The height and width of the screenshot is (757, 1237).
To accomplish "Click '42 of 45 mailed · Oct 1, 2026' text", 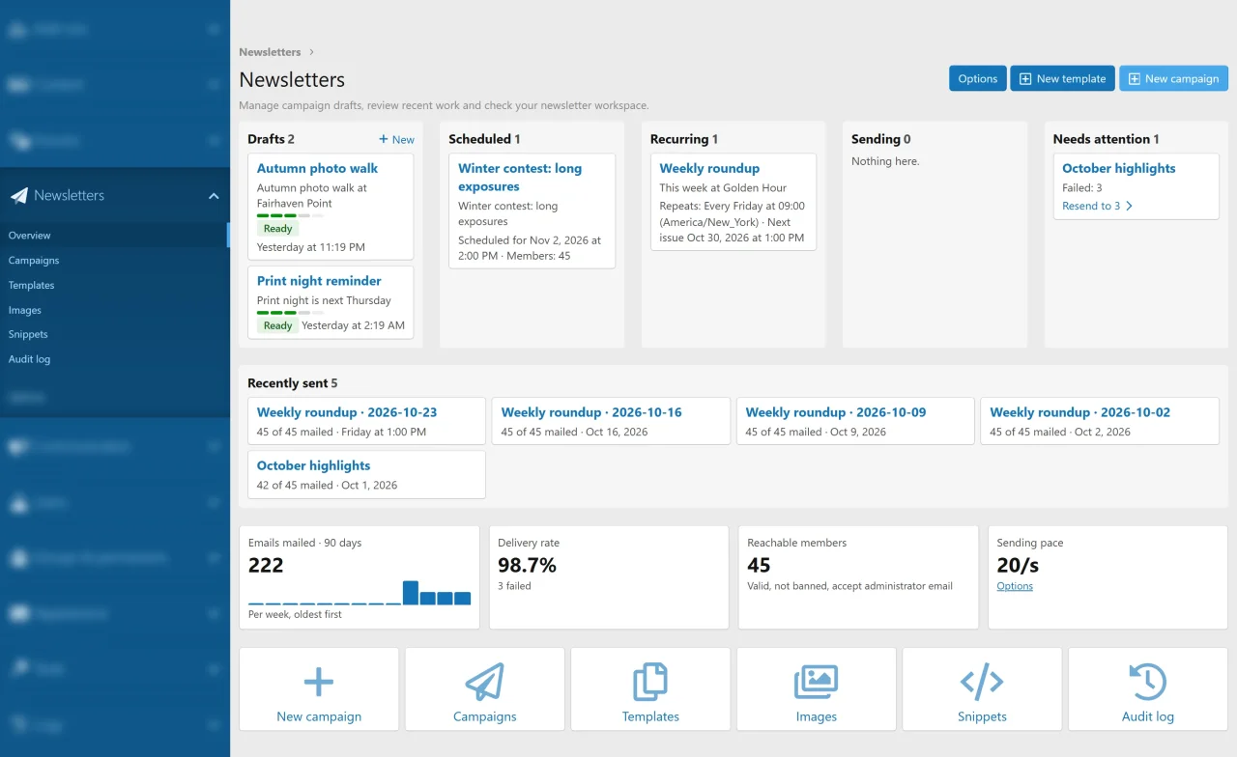I will click(327, 486).
